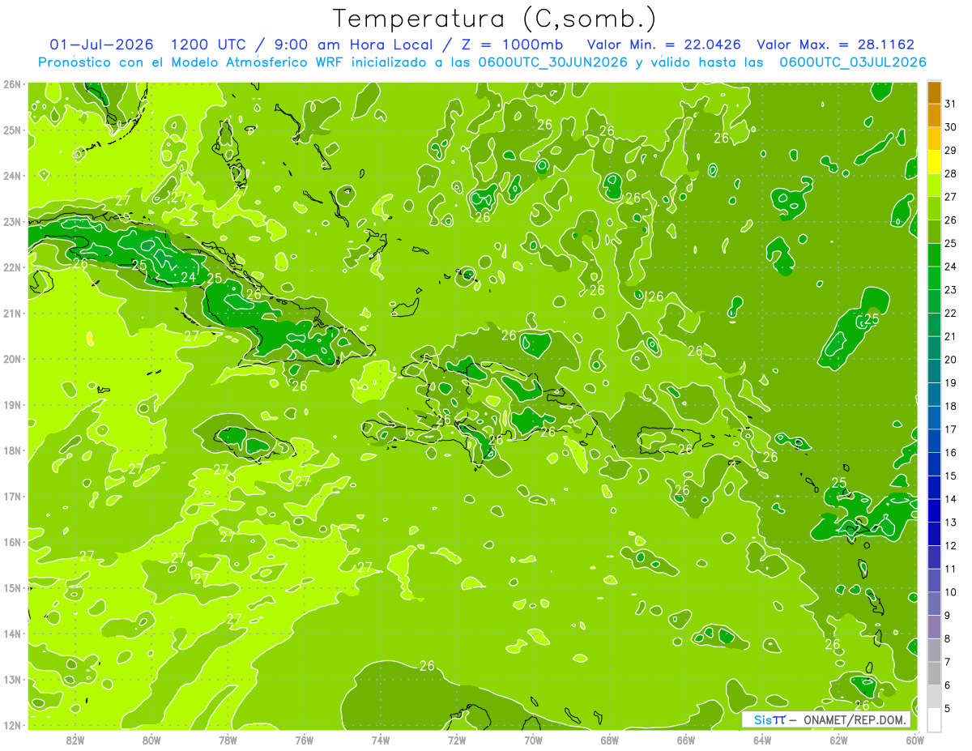
Task: Click the '66W' longitude axis label
Action: pos(686,740)
